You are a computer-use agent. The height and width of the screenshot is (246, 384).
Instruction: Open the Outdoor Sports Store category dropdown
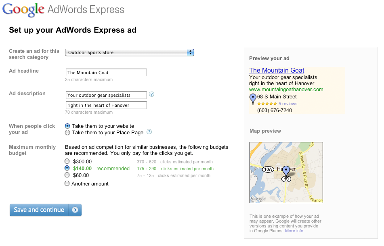pyautogui.click(x=130, y=52)
